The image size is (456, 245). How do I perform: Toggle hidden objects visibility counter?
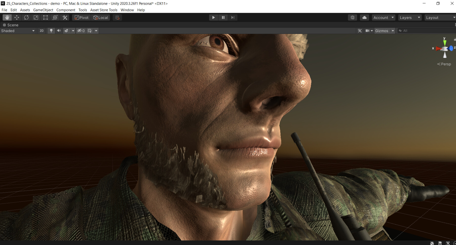coord(81,31)
